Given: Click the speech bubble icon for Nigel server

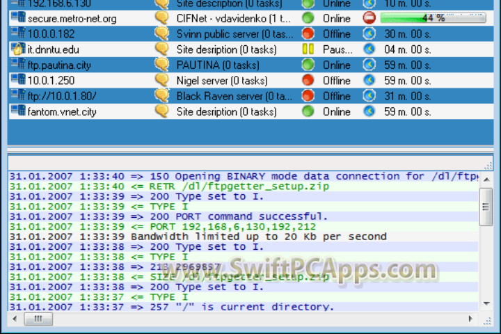Looking at the screenshot, I should coord(162,80).
